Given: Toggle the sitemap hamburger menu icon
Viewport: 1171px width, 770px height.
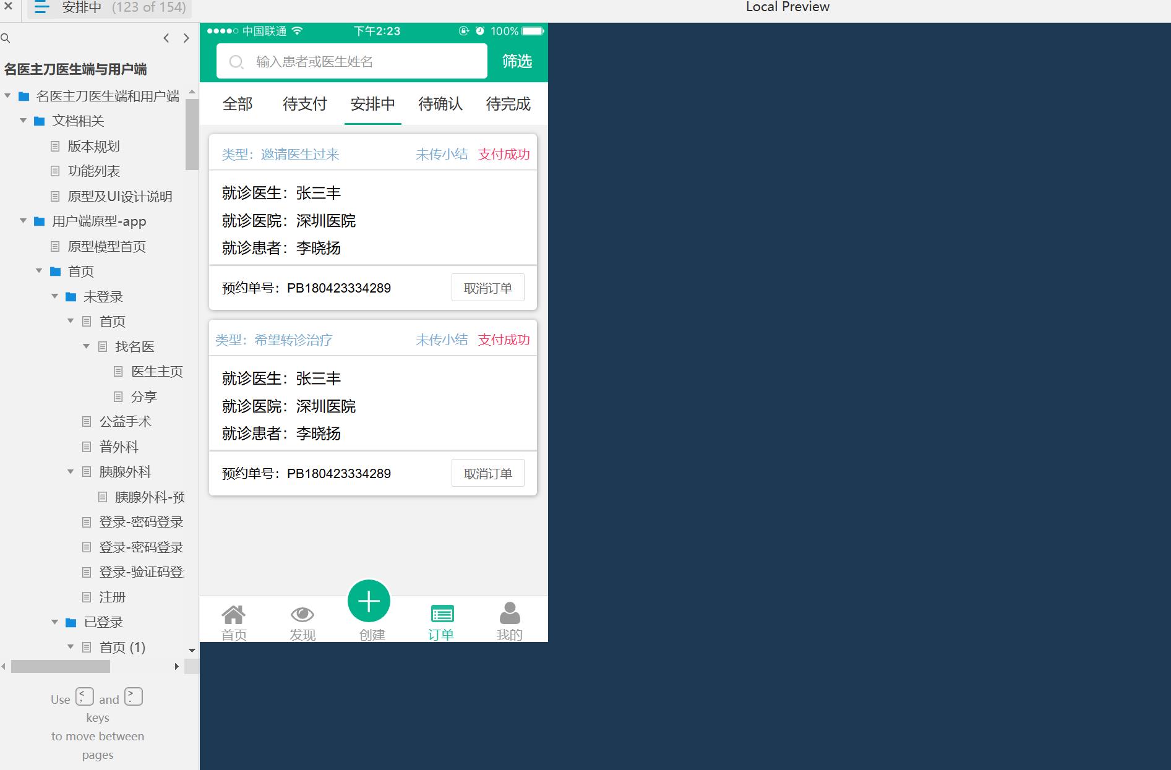Looking at the screenshot, I should [x=41, y=7].
